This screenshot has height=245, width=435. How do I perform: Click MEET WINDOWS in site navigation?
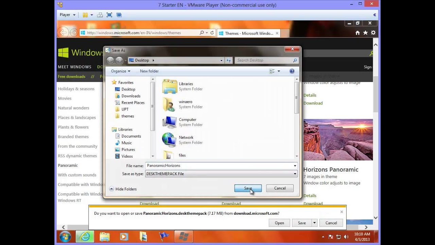[74, 67]
